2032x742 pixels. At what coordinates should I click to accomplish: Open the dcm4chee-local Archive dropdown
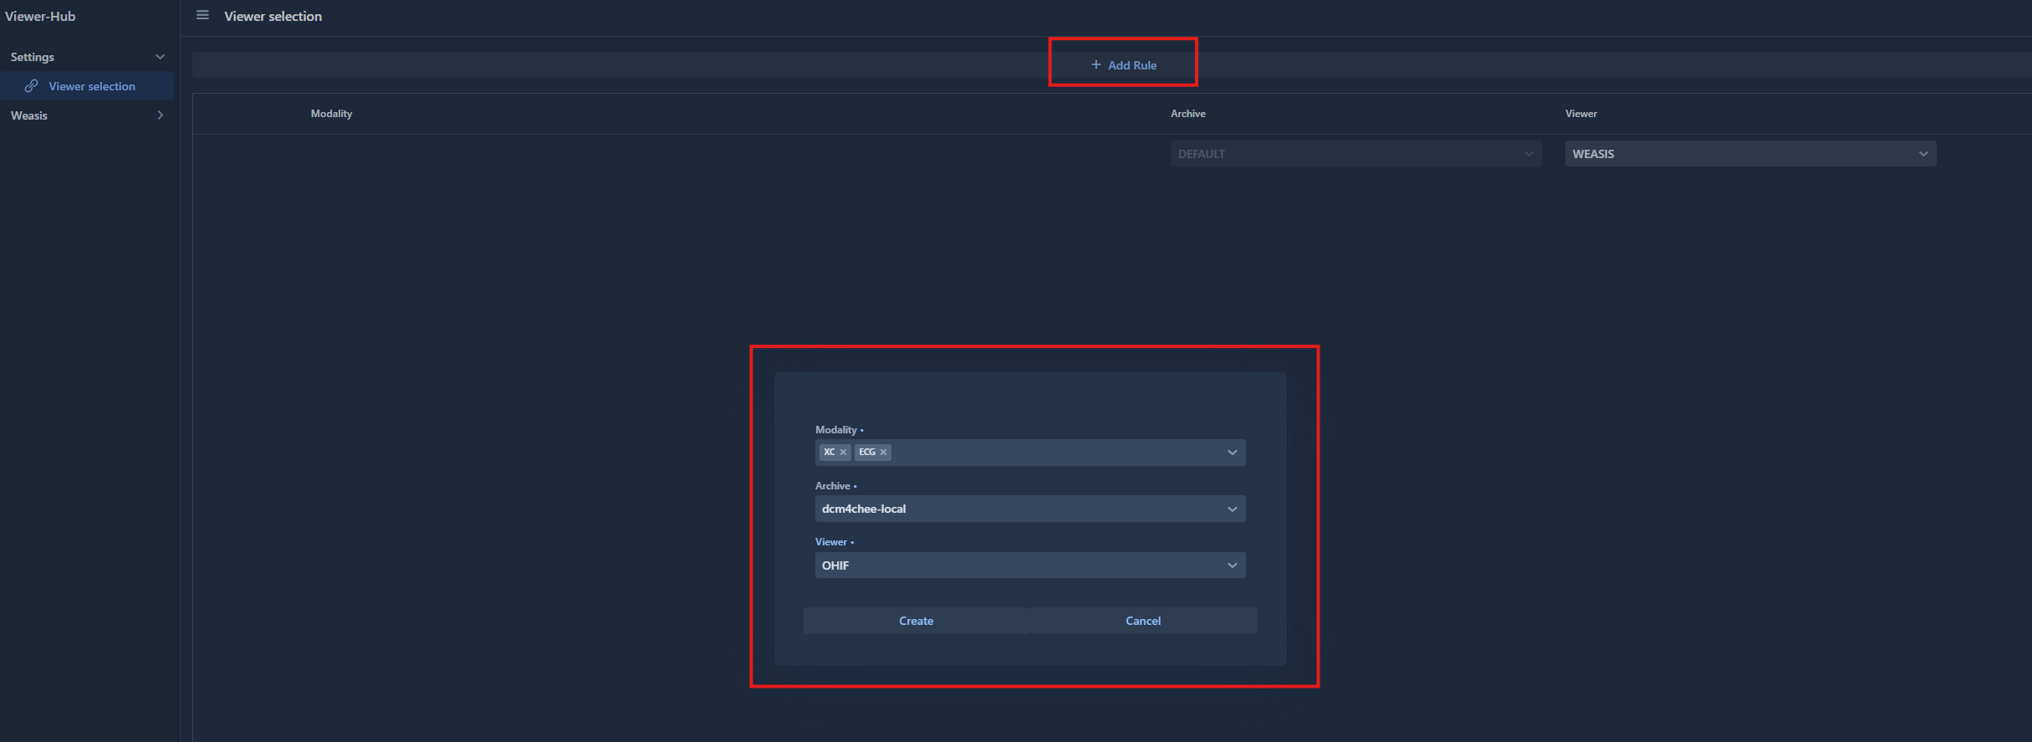pyautogui.click(x=1030, y=509)
